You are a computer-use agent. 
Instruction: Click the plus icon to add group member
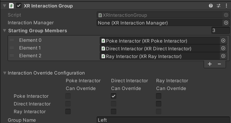[x=210, y=64]
